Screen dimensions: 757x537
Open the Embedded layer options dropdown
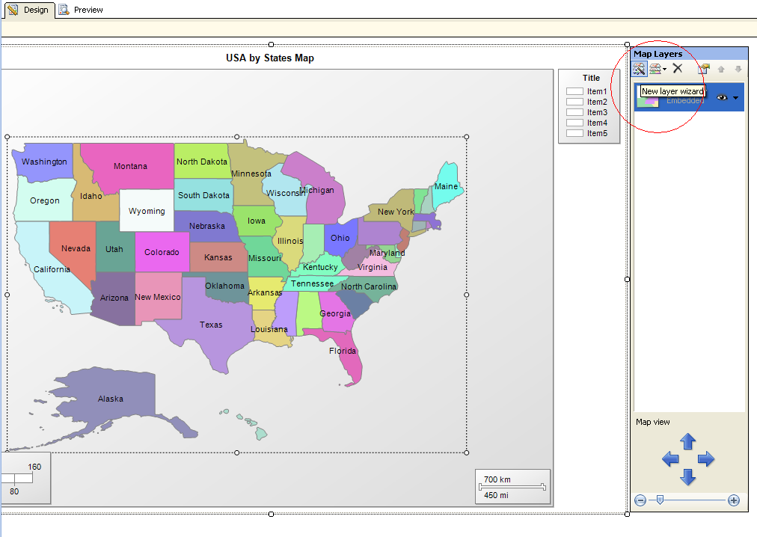click(x=734, y=97)
